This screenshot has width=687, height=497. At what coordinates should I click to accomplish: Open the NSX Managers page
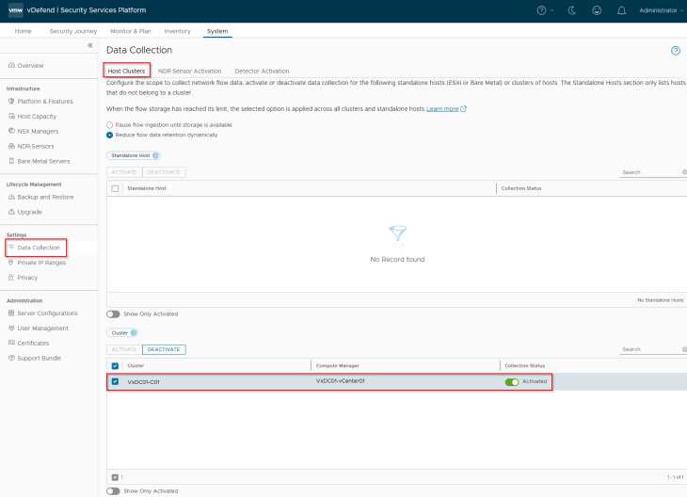(x=38, y=131)
